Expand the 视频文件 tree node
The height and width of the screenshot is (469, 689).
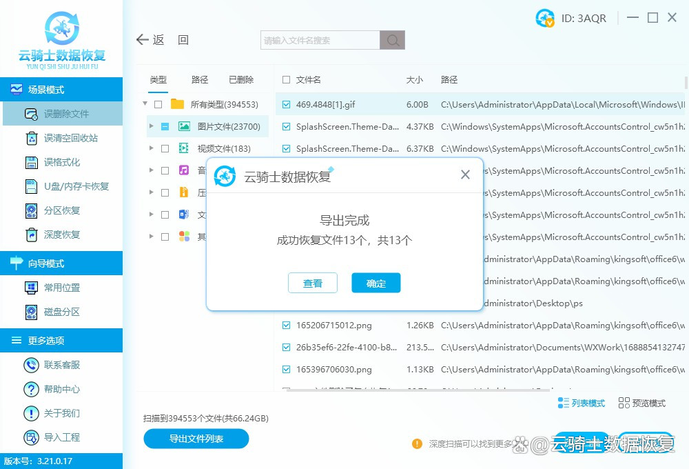tap(151, 148)
